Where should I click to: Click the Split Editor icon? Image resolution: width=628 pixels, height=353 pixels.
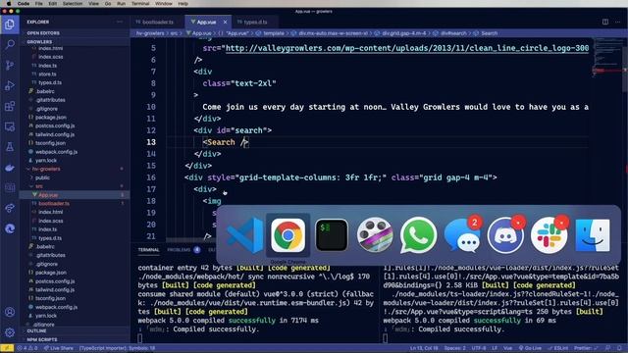click(x=605, y=22)
